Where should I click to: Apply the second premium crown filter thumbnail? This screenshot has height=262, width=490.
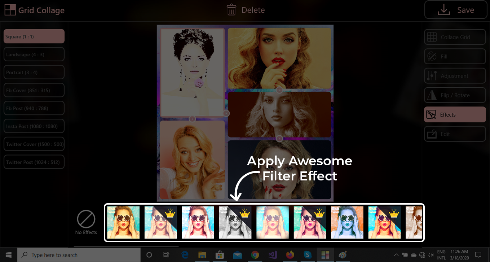click(x=161, y=223)
